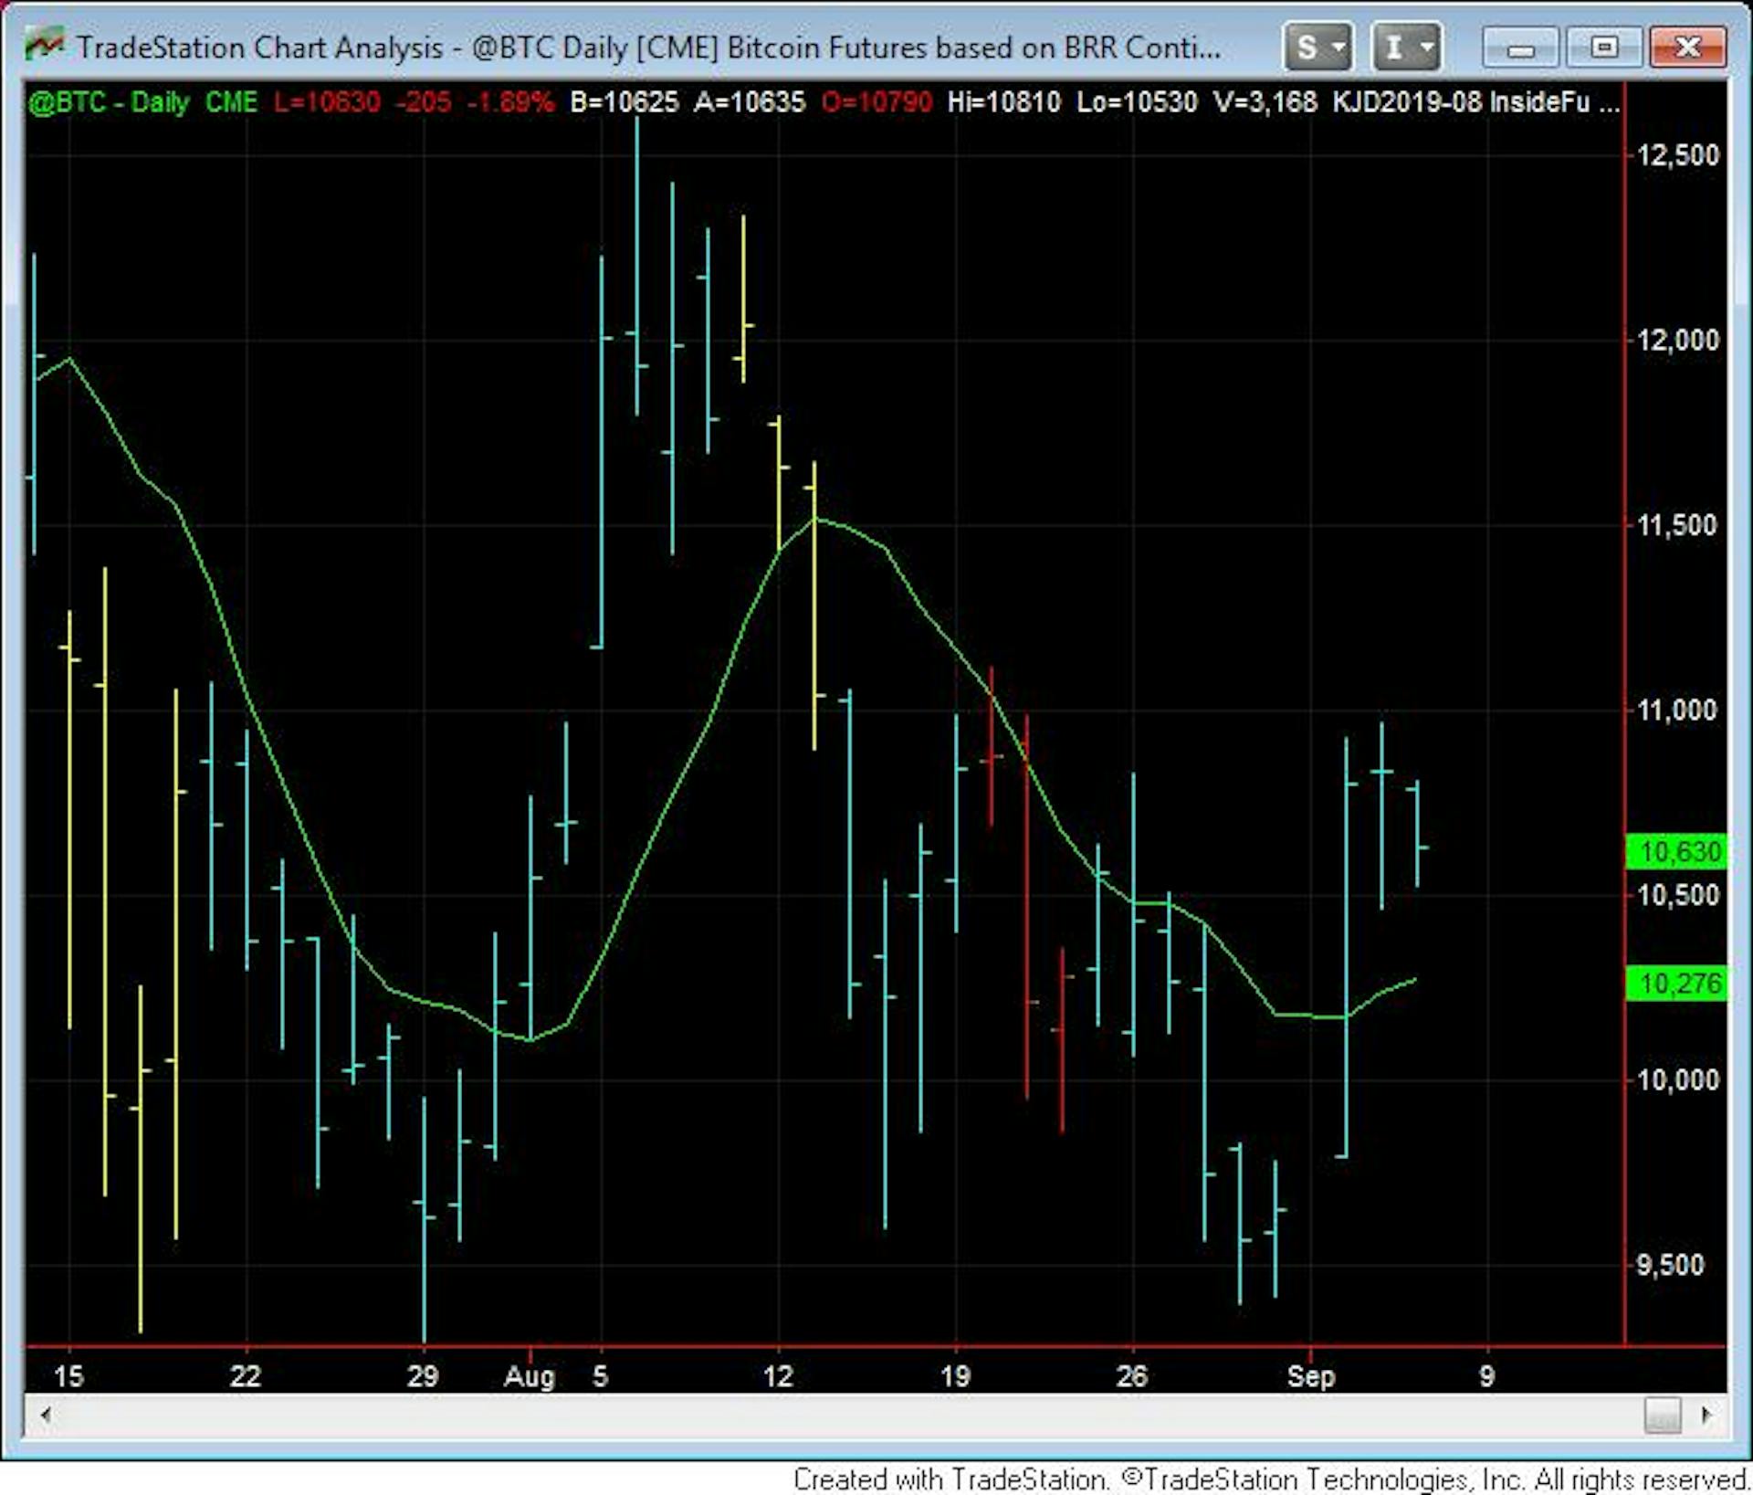Click the B=10625 bid value
This screenshot has width=1753, height=1495.
(x=625, y=102)
